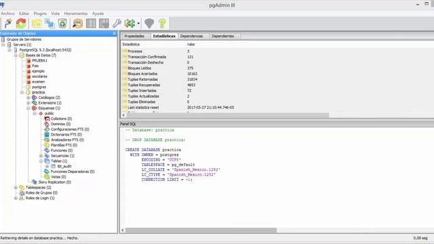The height and width of the screenshot is (244, 434).
Task: Select Grupos de Servidores root item
Action: 24,39
